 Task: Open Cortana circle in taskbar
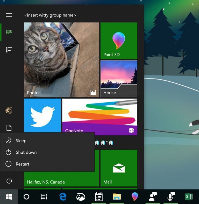(26, 197)
